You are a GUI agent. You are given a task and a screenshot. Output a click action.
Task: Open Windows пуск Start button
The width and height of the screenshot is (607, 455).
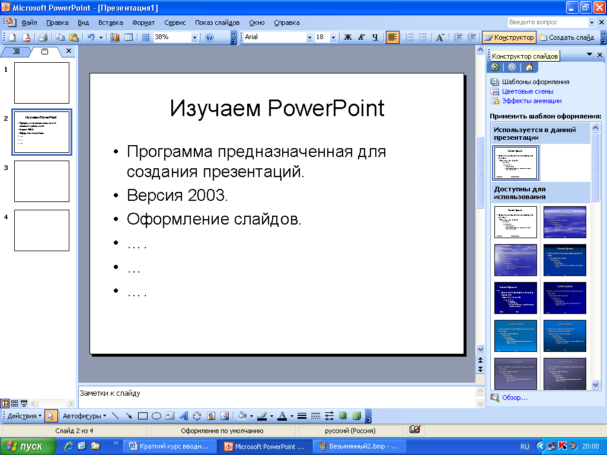pos(28,446)
